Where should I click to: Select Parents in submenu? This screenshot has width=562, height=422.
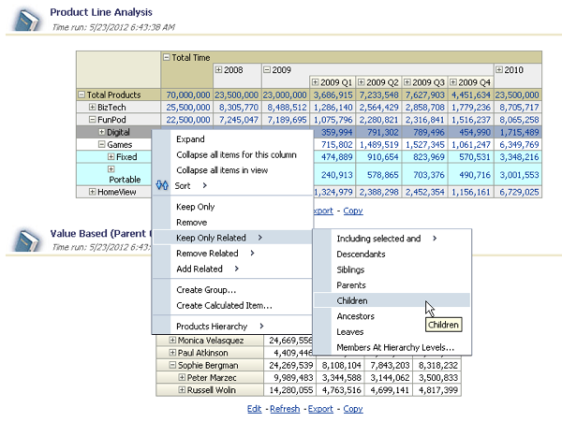392,284
